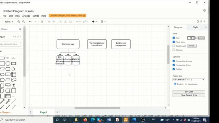This screenshot has width=219, height=123.
Task: Select the Actor stick-figure shape
Action: pyautogui.click(x=14, y=85)
